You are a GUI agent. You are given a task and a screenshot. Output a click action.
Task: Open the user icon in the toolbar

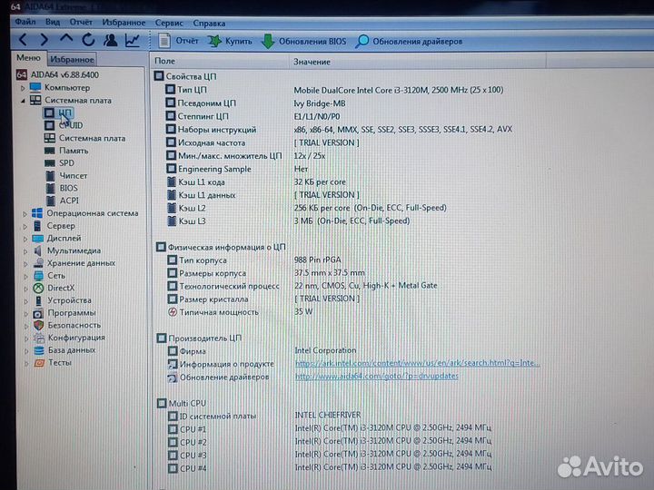pyautogui.click(x=110, y=41)
